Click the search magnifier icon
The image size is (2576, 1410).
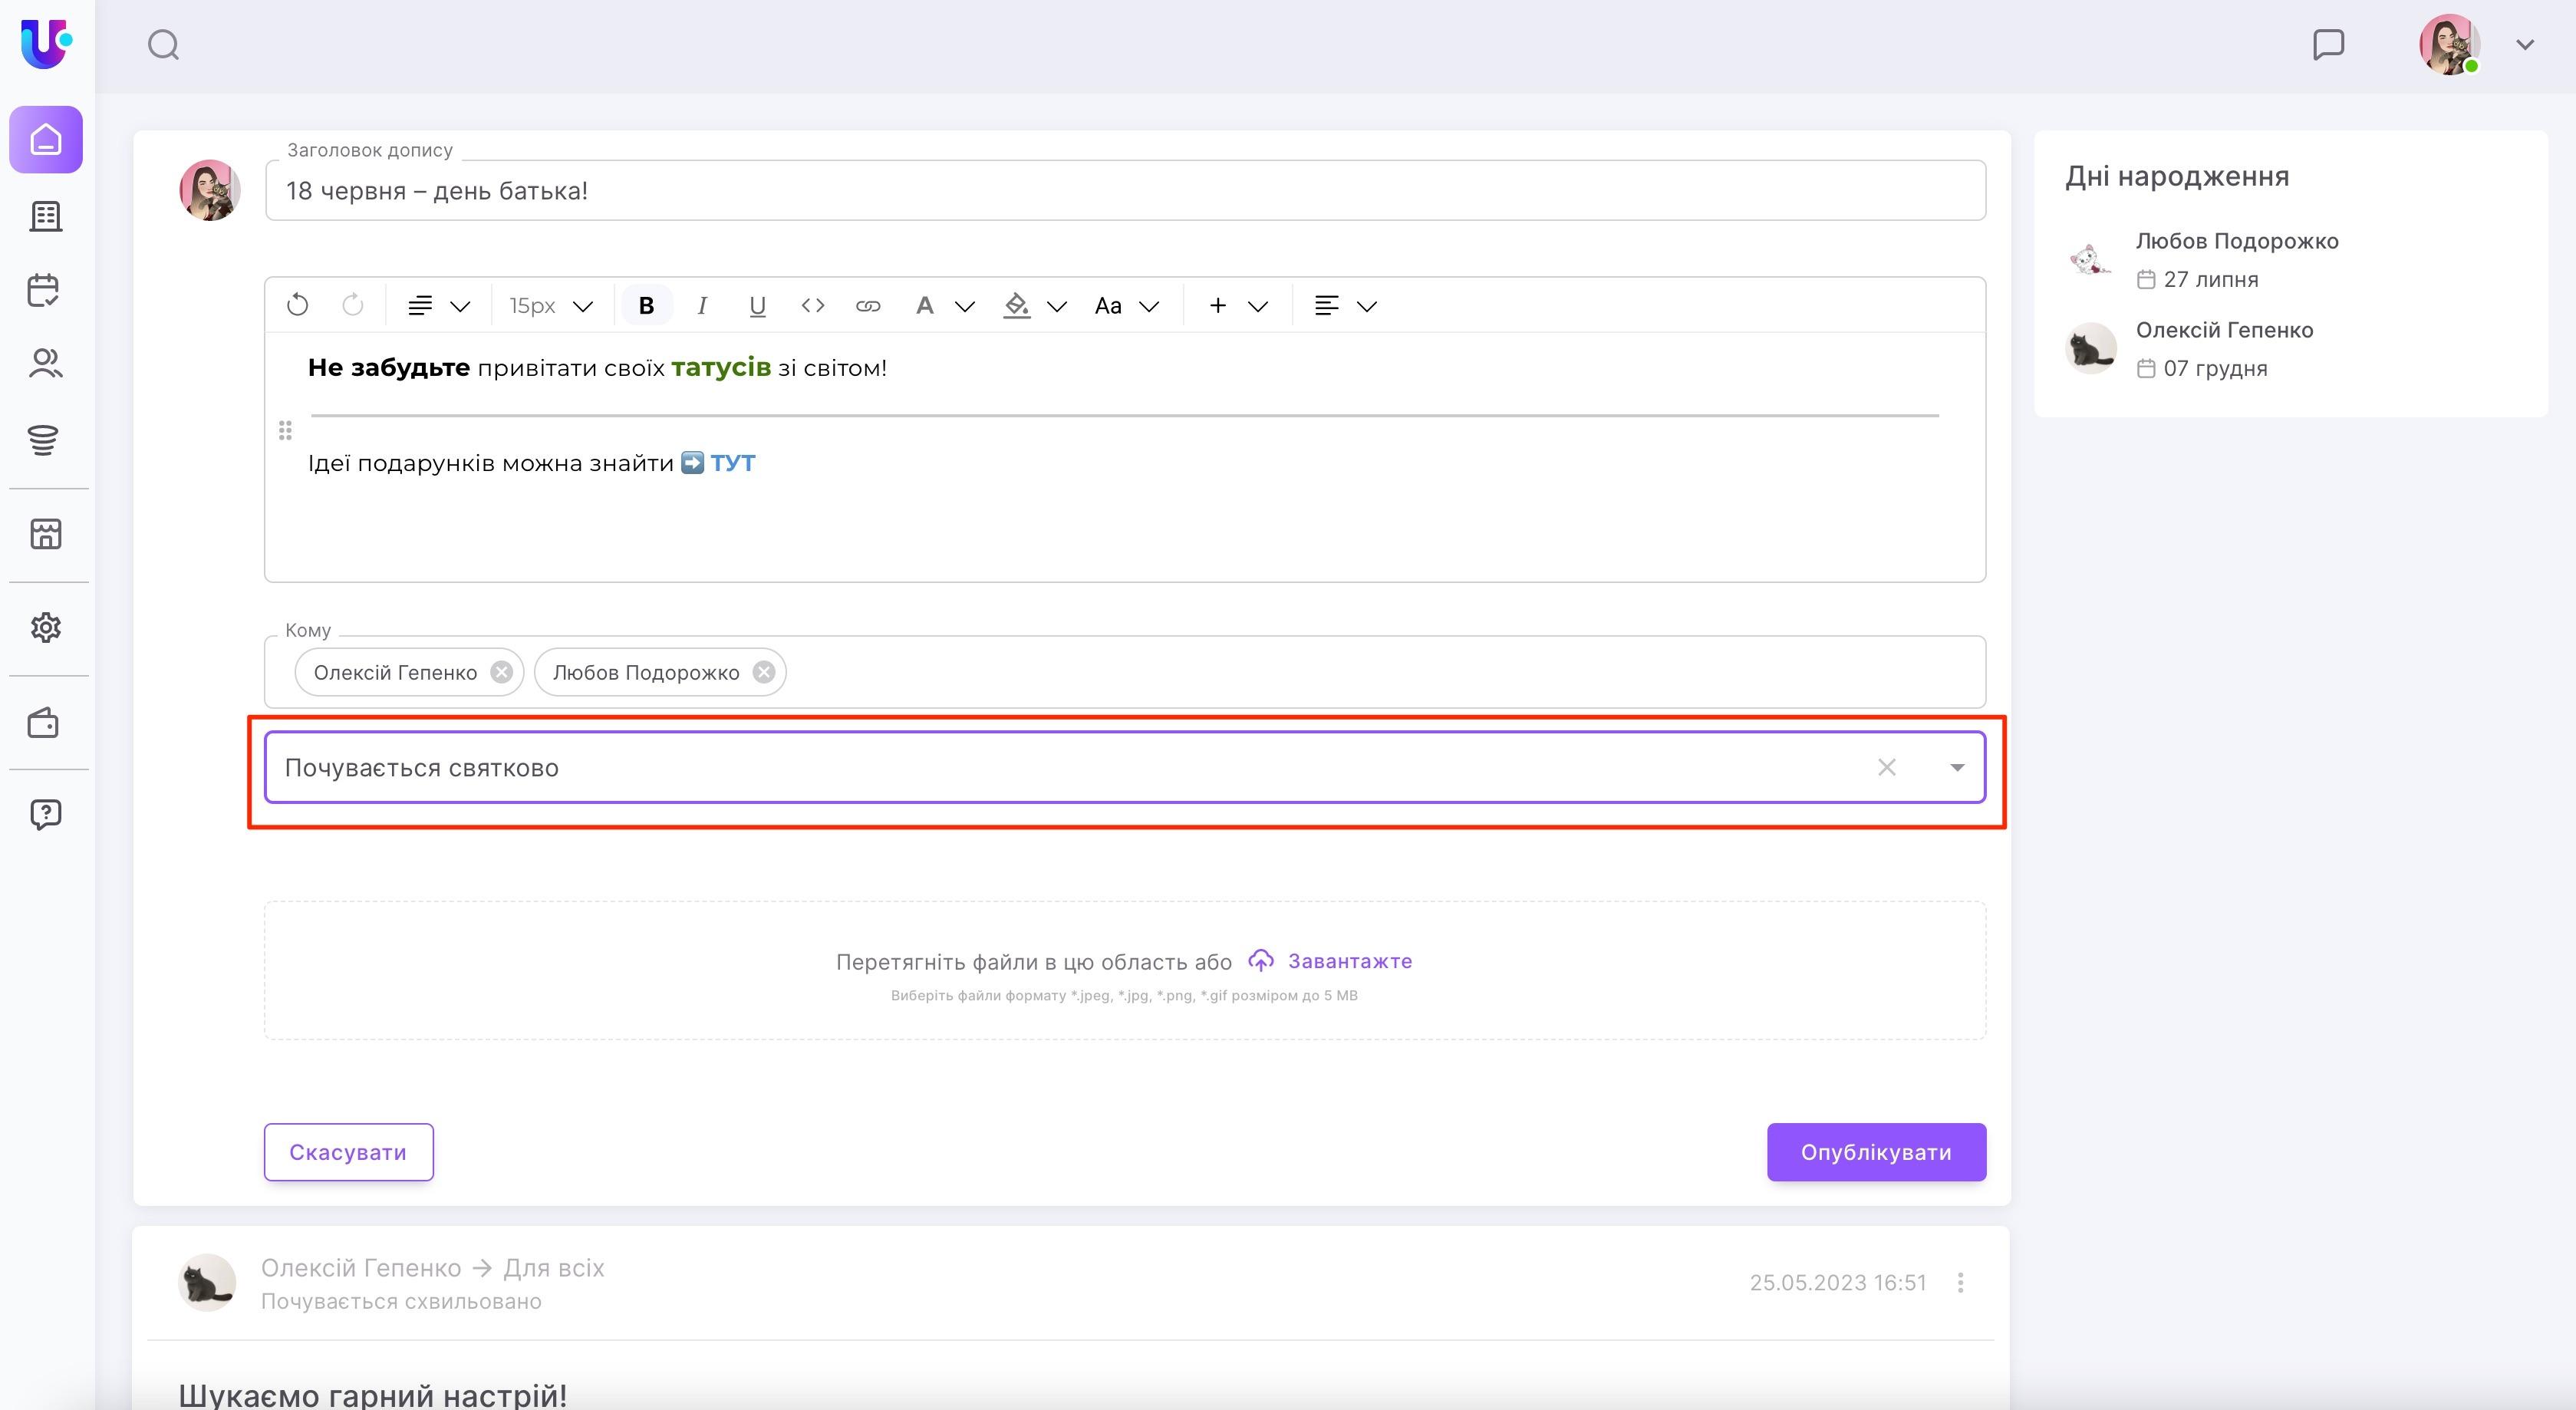(163, 45)
